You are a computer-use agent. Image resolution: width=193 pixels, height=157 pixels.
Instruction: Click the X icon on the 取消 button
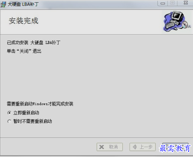[101, 147]
